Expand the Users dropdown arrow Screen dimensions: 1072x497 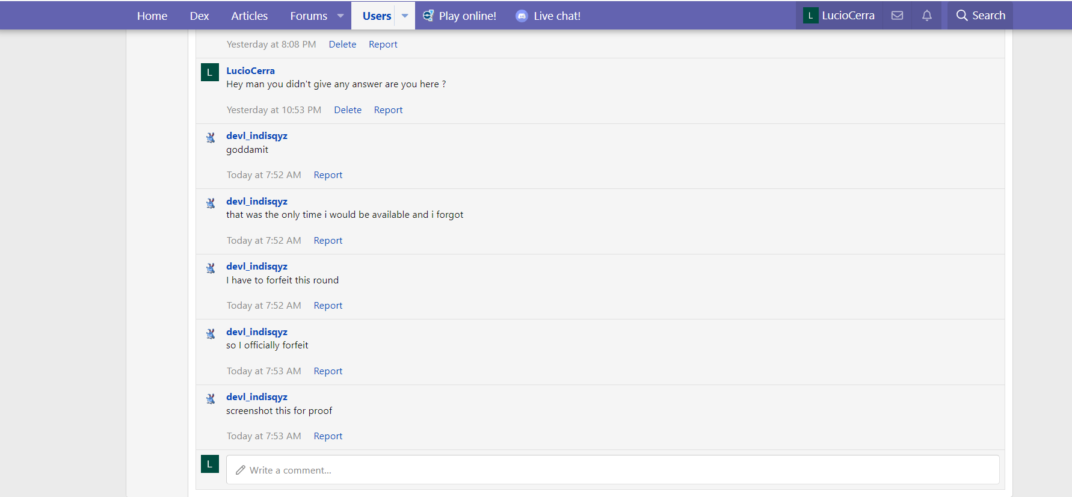click(x=405, y=16)
